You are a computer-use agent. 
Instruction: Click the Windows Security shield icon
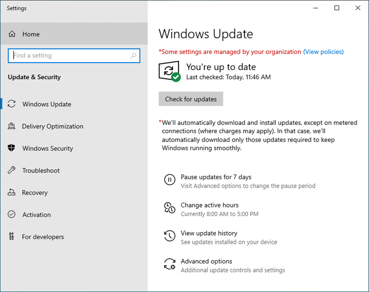click(x=11, y=148)
